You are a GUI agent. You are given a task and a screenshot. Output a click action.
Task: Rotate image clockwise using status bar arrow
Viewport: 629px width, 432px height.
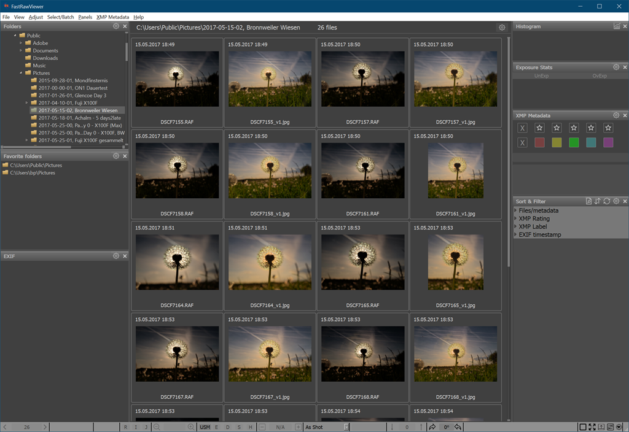click(x=432, y=427)
